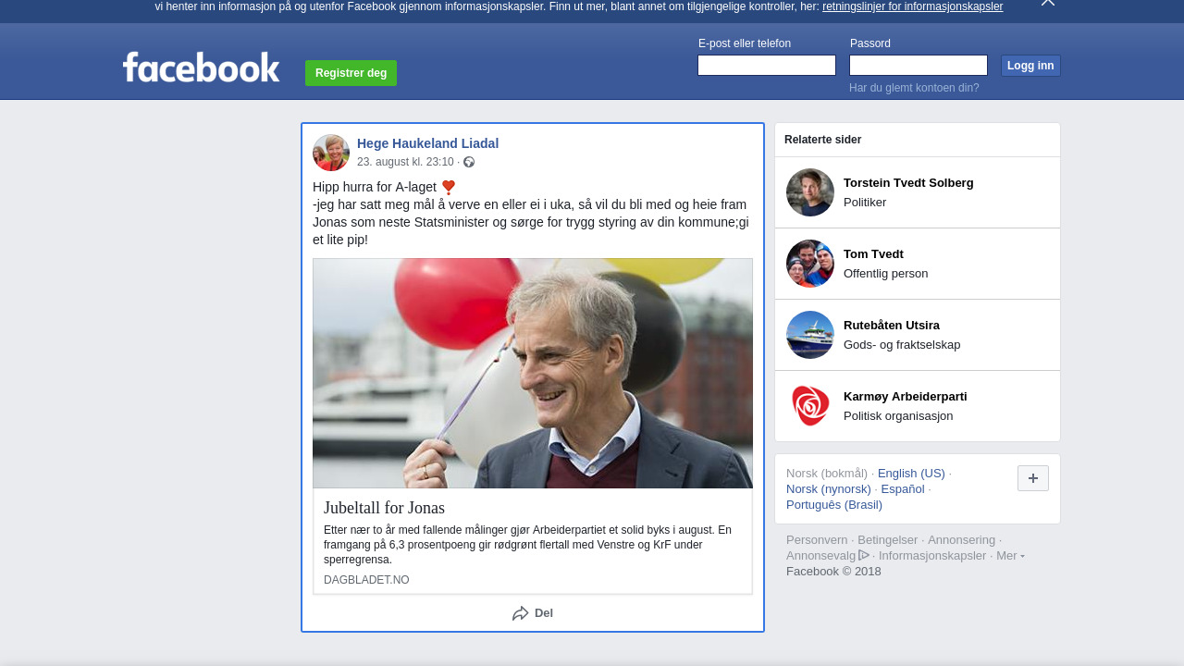Open Hege Haukeland Liadal's profile picture
Screen dimensions: 1184x666
click(331, 153)
